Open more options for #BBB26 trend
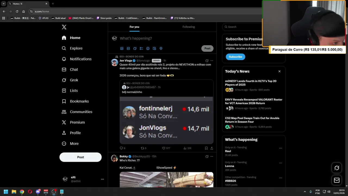 (x=281, y=178)
